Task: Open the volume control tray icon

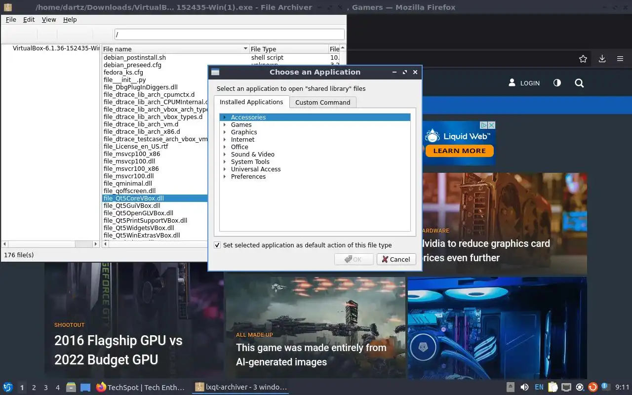Action: coord(524,388)
